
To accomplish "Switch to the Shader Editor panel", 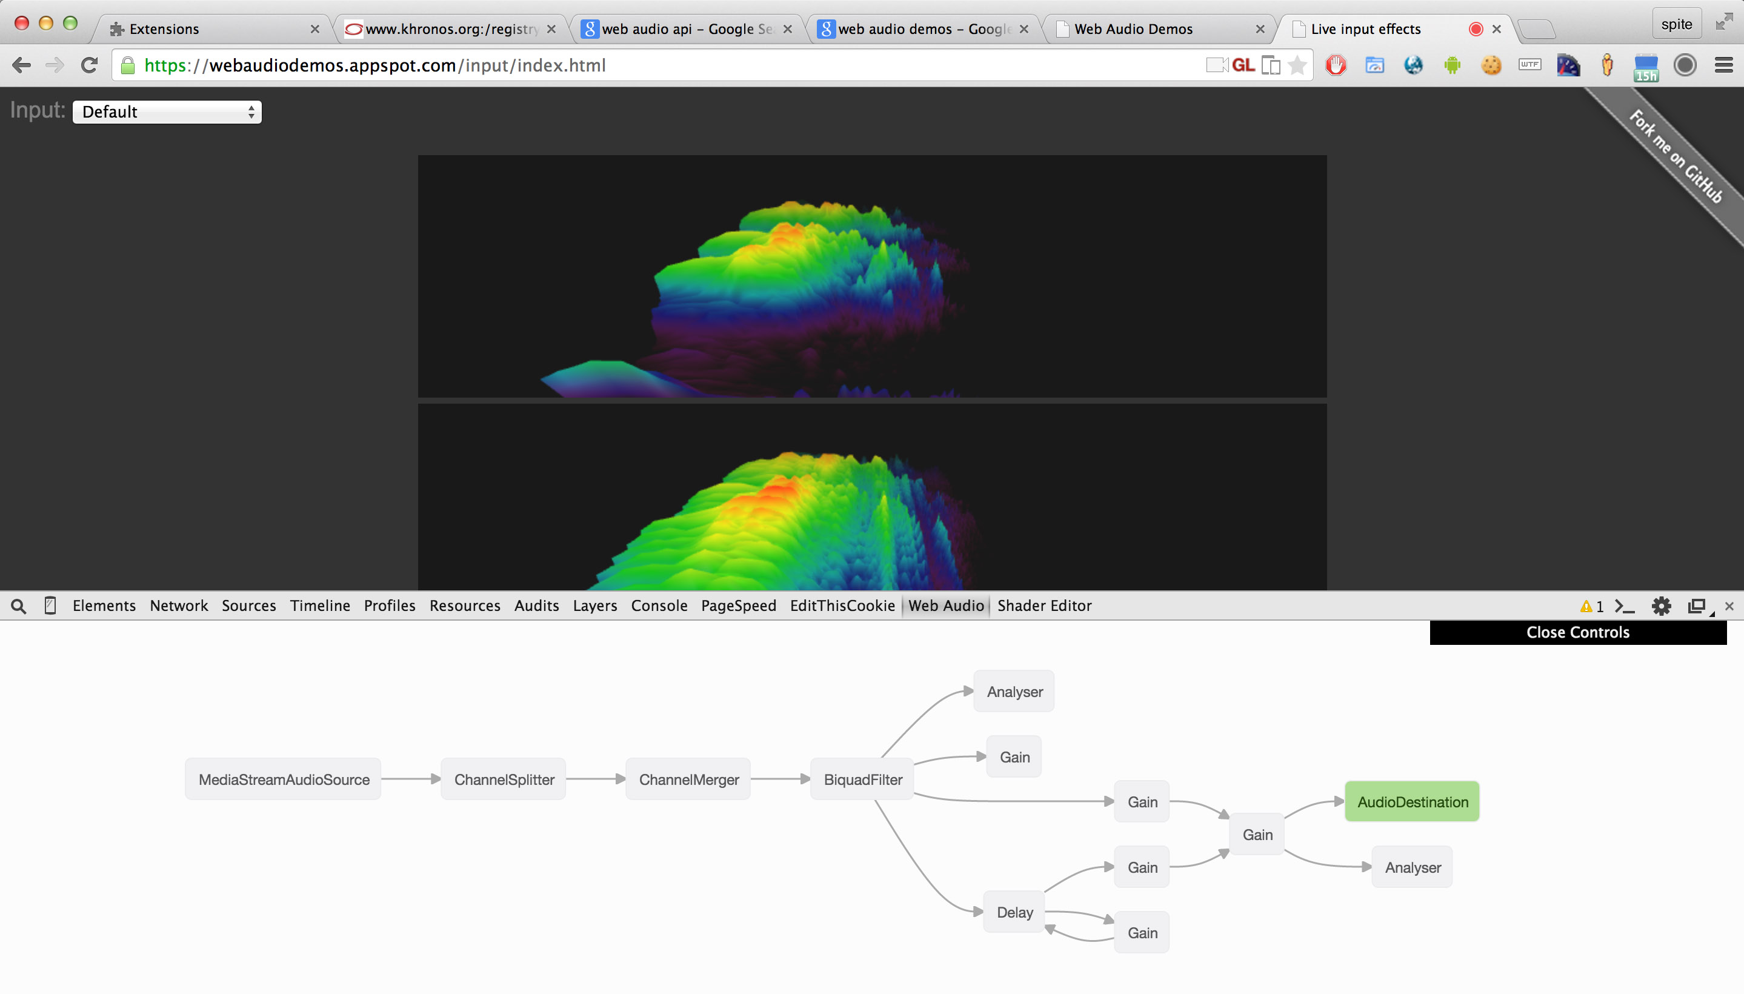I will pyautogui.click(x=1043, y=605).
